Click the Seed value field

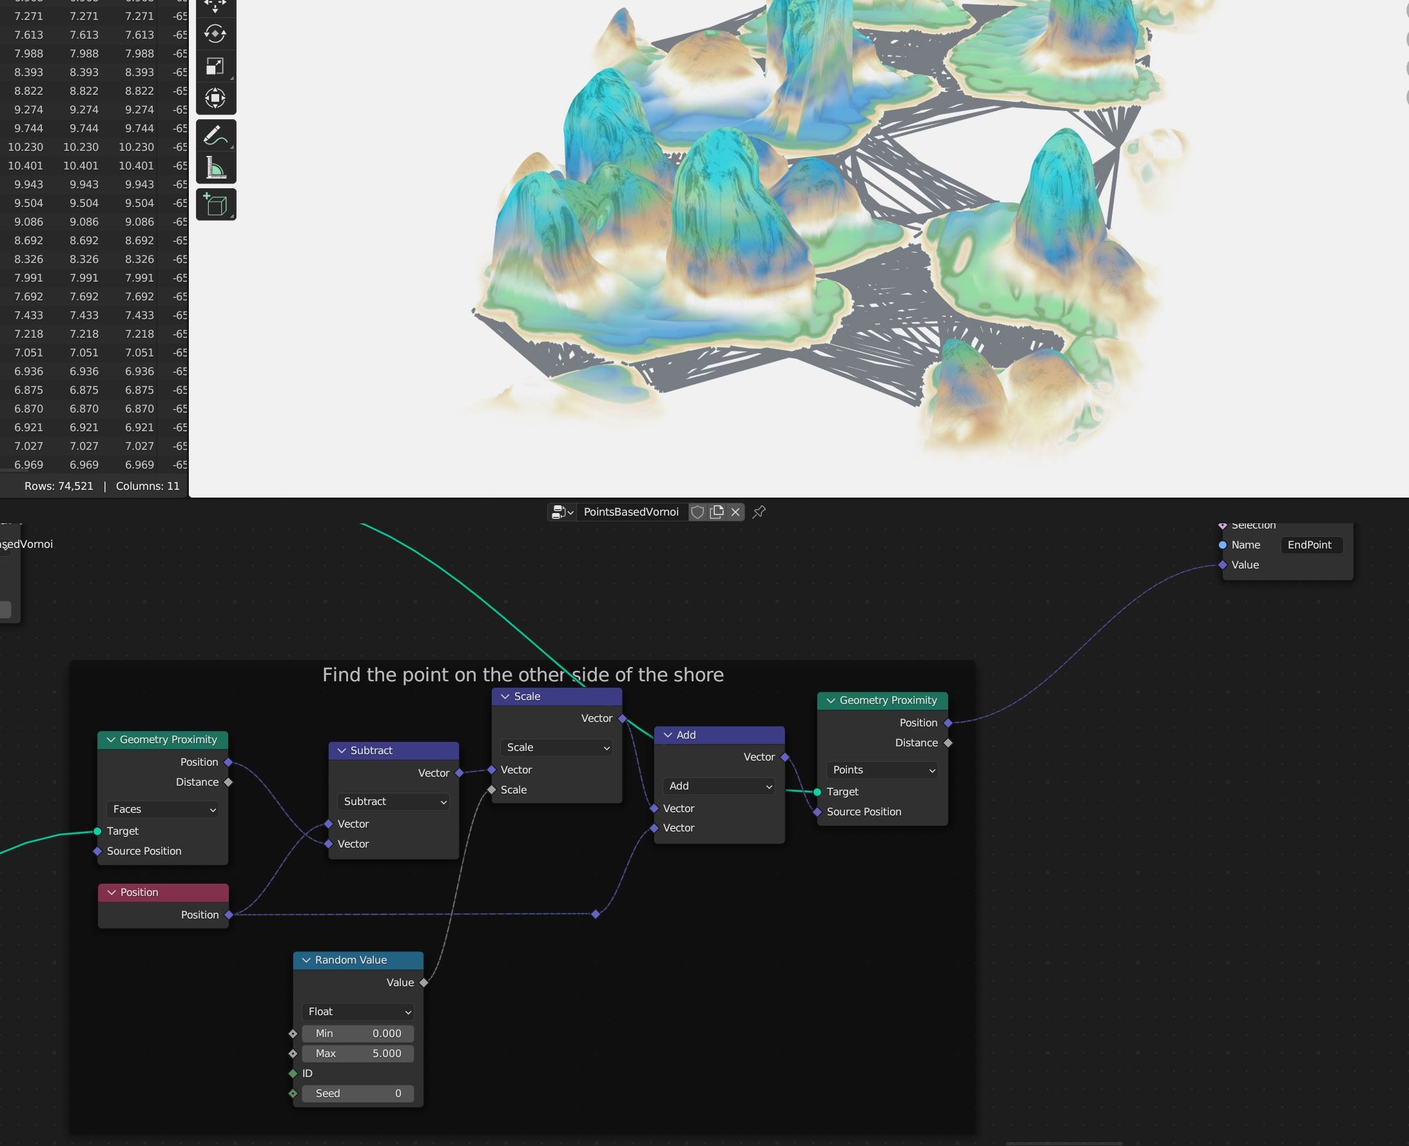click(x=358, y=1093)
